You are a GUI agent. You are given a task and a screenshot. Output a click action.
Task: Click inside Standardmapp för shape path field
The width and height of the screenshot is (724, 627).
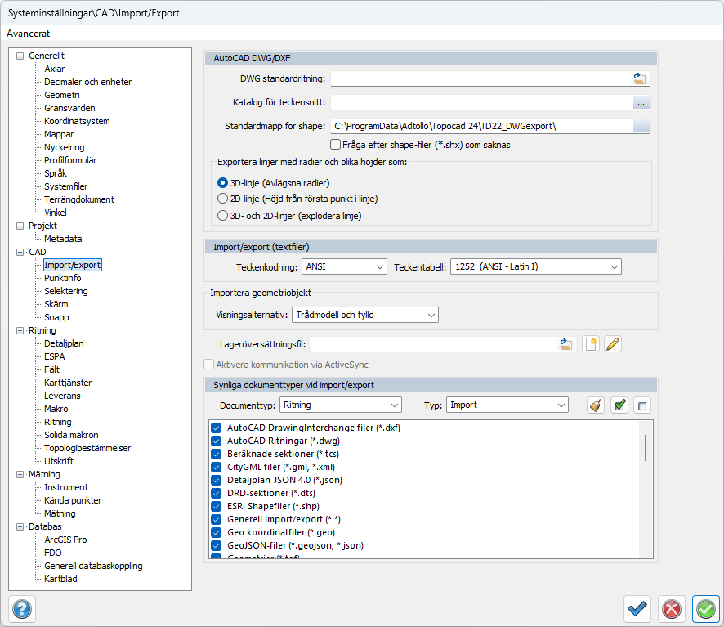(480, 127)
